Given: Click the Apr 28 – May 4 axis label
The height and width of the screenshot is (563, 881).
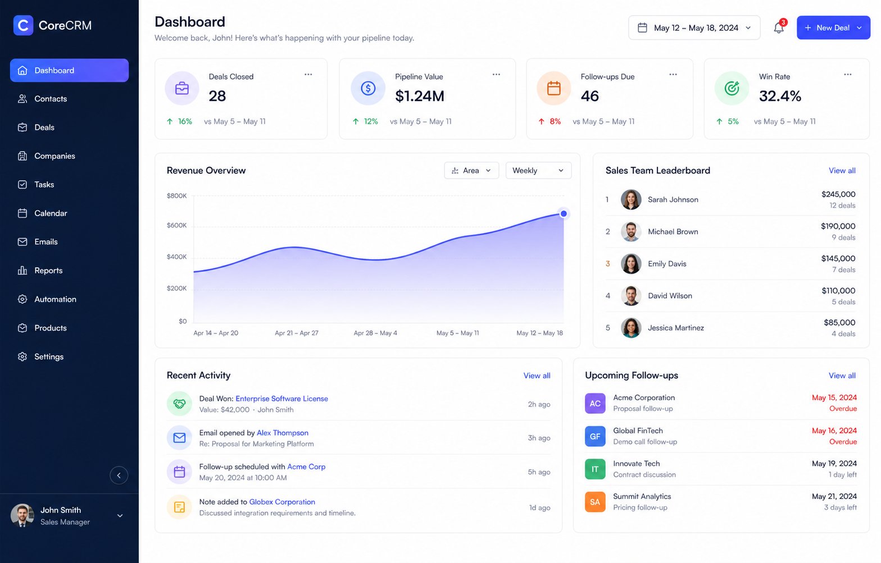Looking at the screenshot, I should (375, 333).
